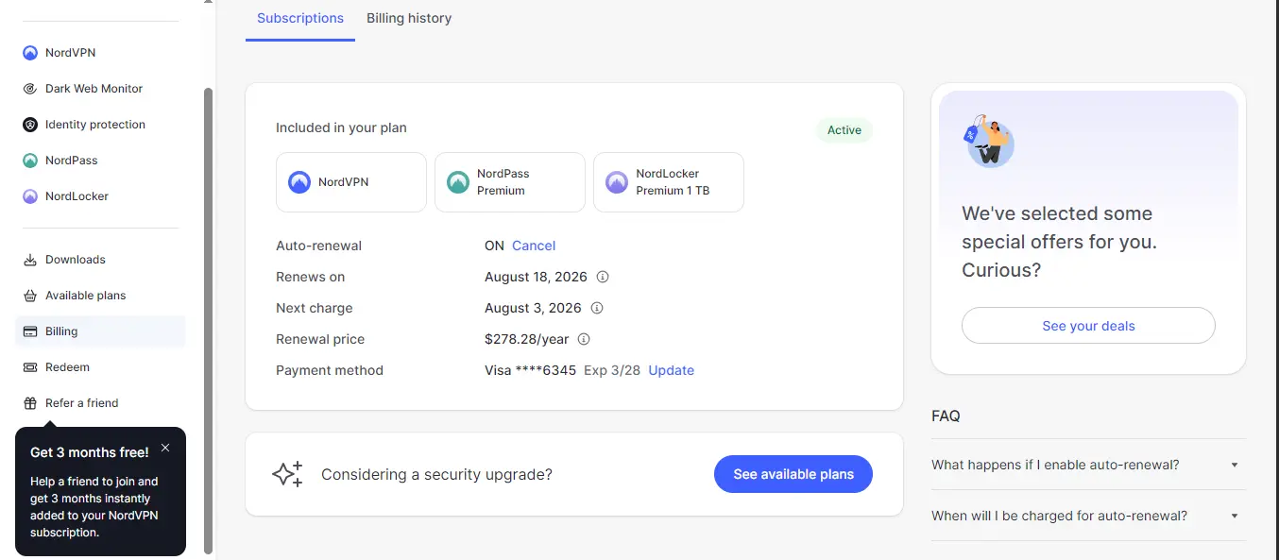Click info icon beside Next charge date
Viewport: 1279px width, 560px height.
tap(597, 308)
